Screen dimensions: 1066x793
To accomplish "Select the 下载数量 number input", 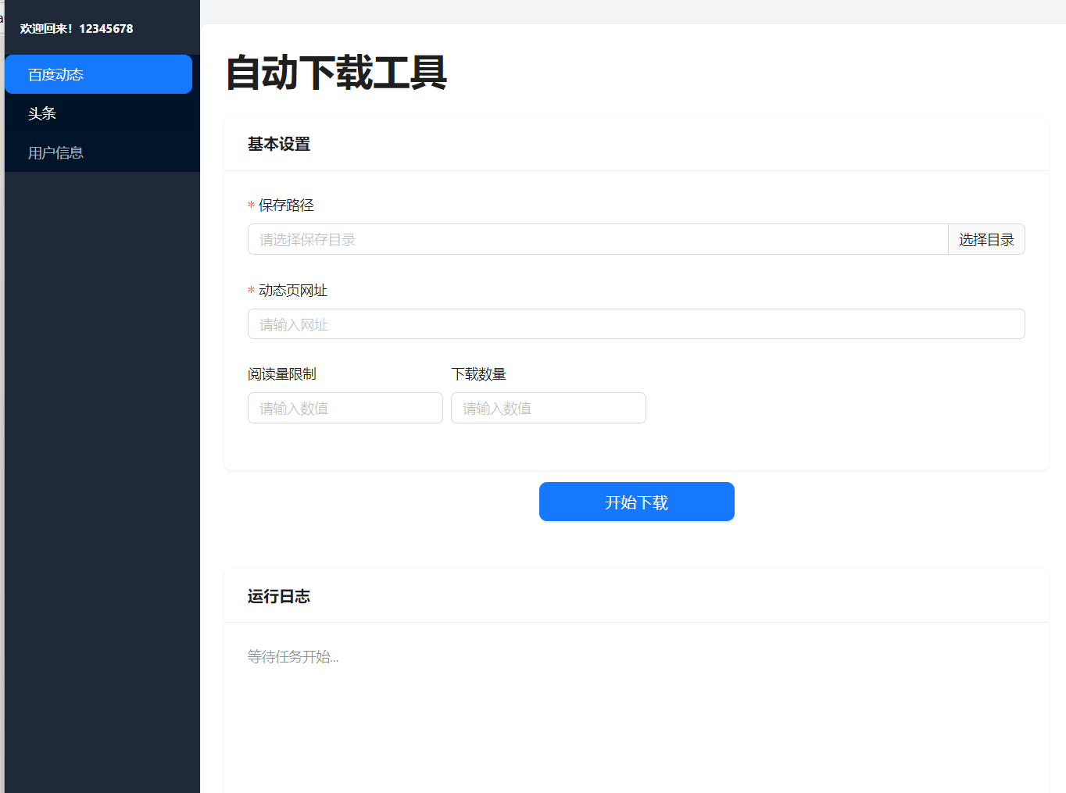I will click(548, 407).
